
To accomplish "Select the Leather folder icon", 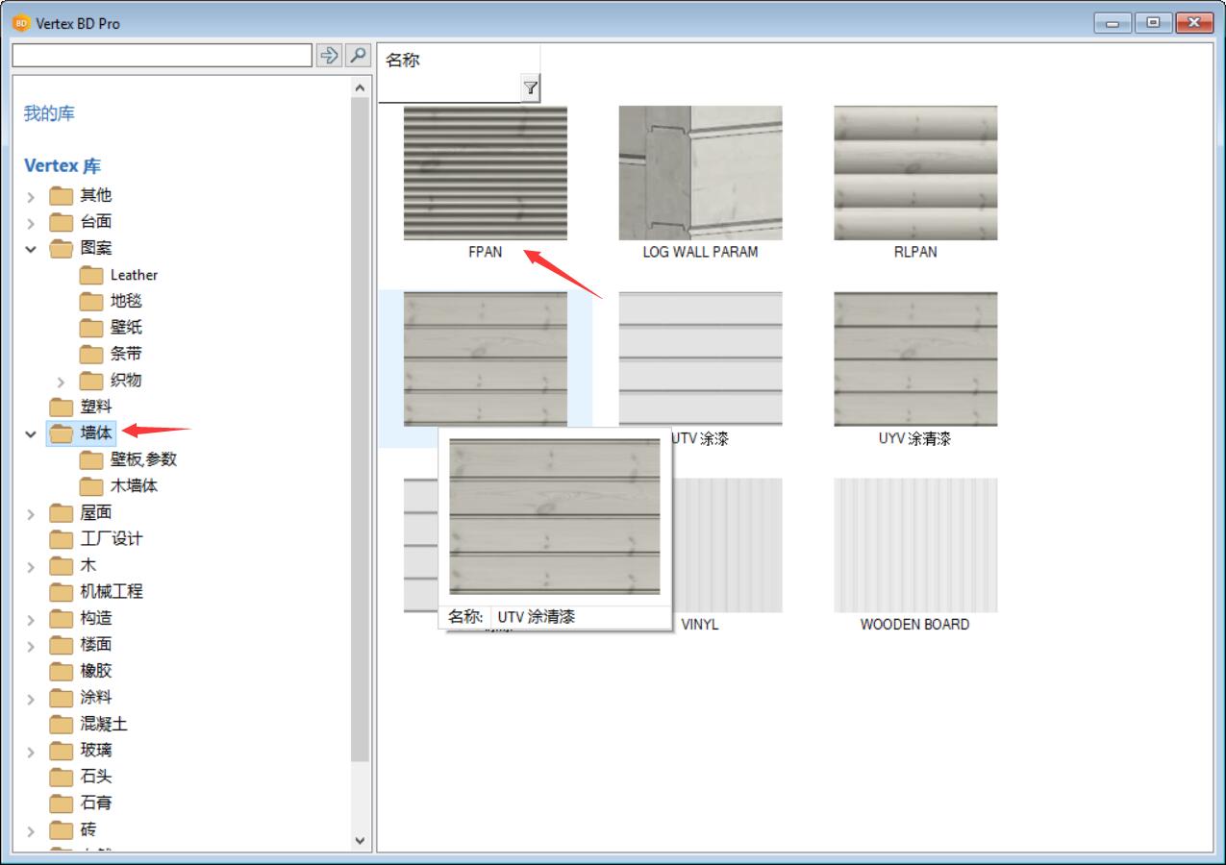I will coord(91,275).
